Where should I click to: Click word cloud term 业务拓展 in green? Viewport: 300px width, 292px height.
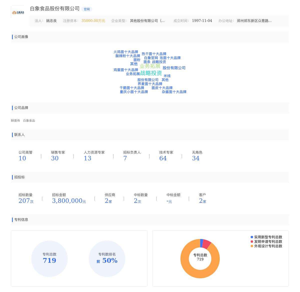pyautogui.click(x=150, y=66)
